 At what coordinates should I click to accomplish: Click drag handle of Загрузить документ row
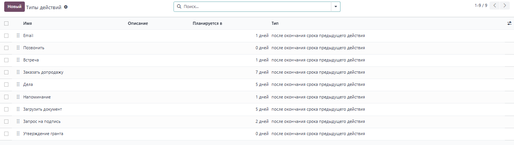(18, 109)
